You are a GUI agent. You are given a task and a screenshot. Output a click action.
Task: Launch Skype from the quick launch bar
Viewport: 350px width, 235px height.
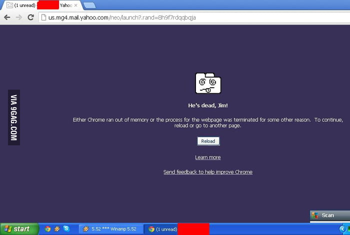(66, 229)
